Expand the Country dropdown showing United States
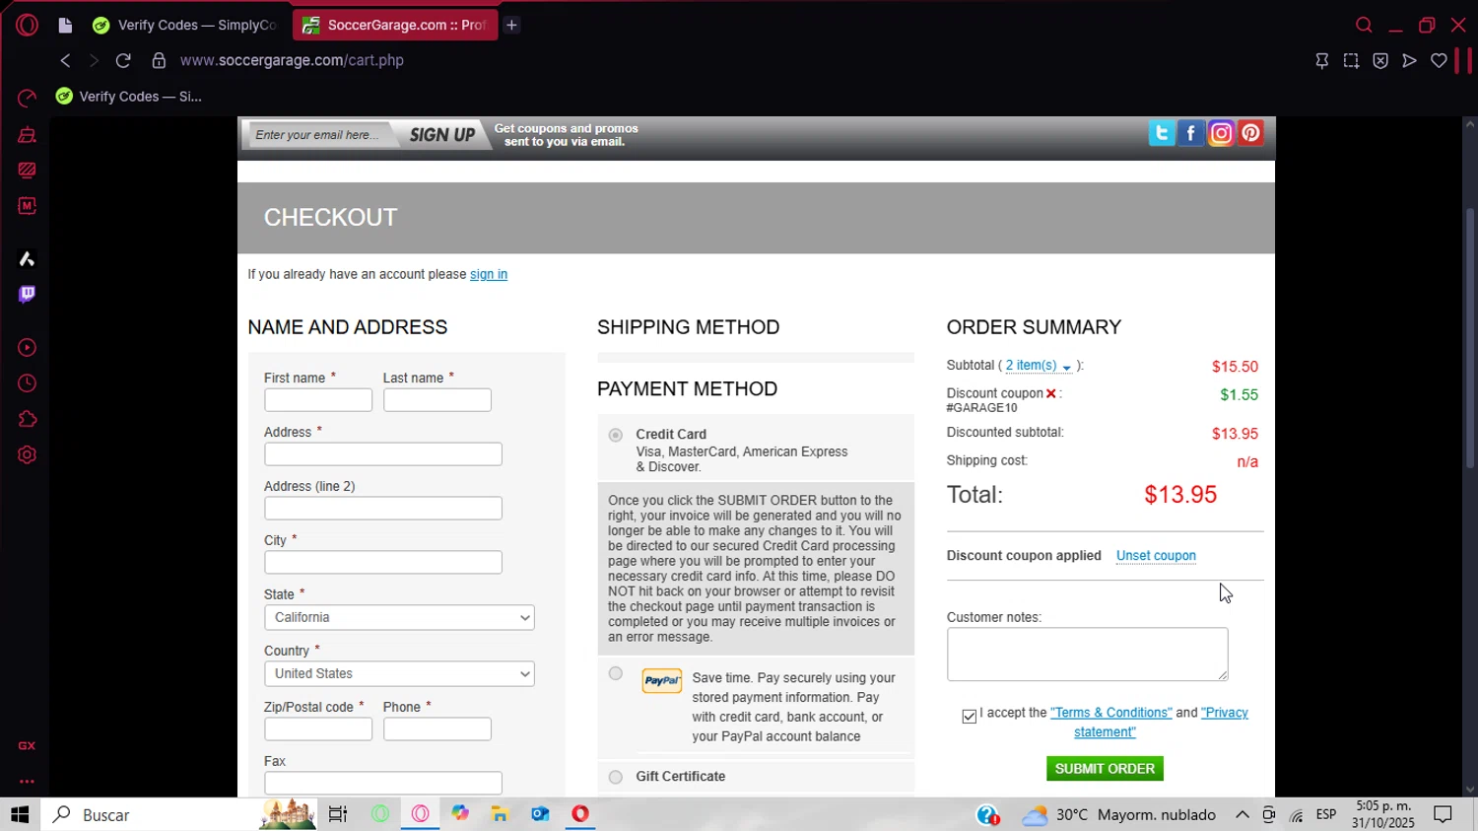 [x=399, y=673]
